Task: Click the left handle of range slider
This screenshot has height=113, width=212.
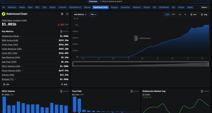Action: coord(73,64)
